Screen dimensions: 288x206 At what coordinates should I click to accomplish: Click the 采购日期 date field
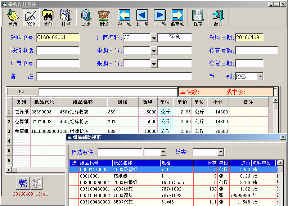click(x=249, y=37)
